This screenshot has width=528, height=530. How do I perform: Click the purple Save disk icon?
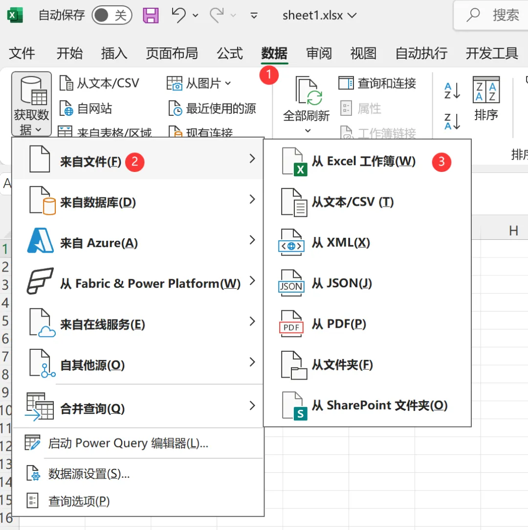(x=151, y=15)
